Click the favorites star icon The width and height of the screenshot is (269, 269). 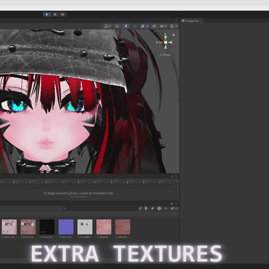click(x=166, y=208)
